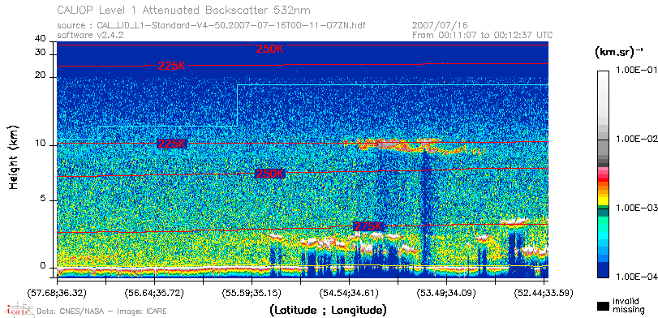Click the '250K' label on the topmost isotherm

click(x=270, y=49)
